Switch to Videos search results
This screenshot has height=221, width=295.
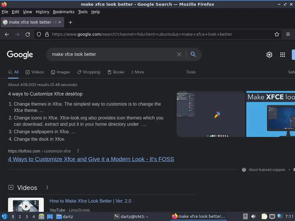pos(35,72)
